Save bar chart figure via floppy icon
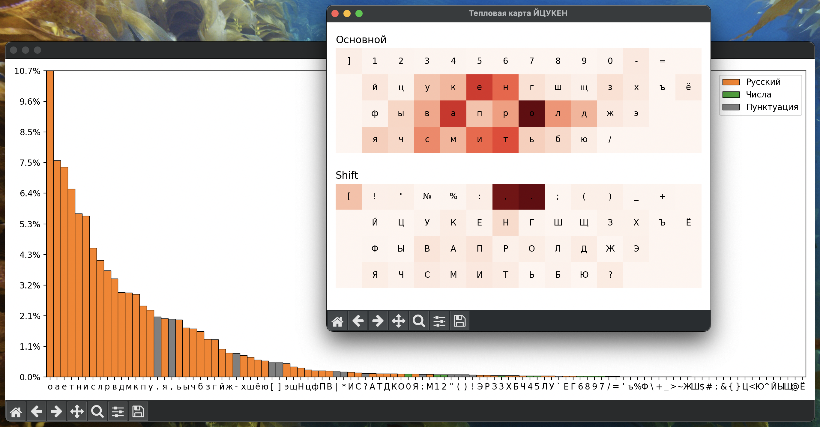 click(138, 411)
